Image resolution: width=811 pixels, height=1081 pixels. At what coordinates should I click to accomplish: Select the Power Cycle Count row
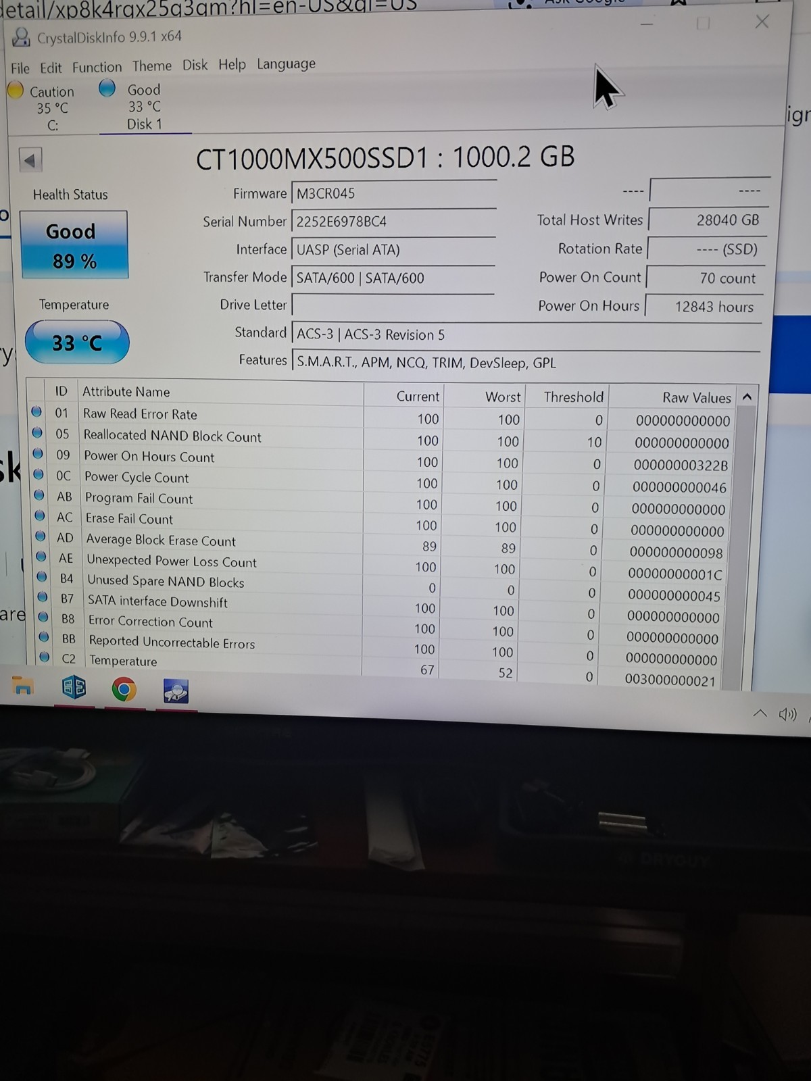382,480
